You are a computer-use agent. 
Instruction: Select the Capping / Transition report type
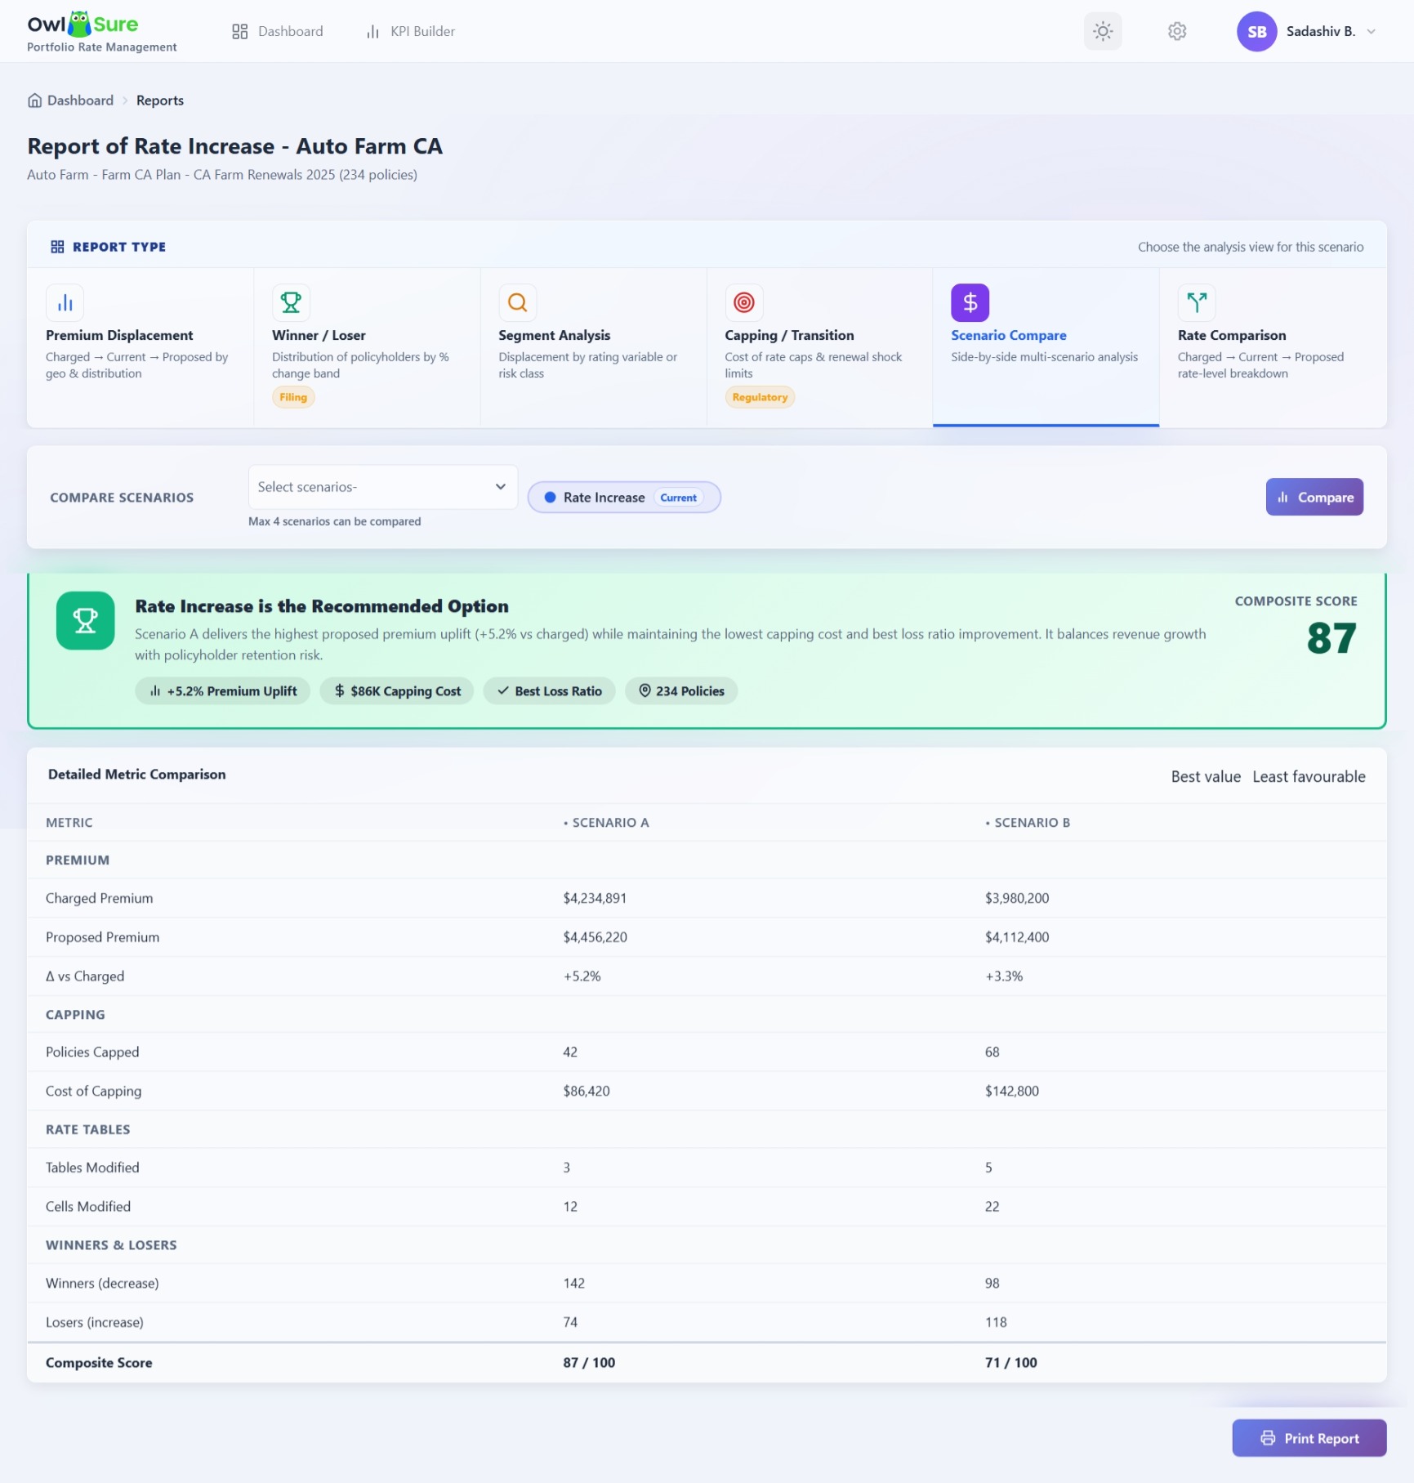[x=819, y=347]
